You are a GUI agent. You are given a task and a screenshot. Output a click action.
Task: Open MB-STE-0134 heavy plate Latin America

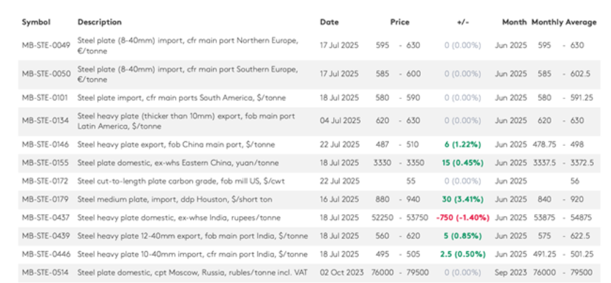[x=46, y=121]
